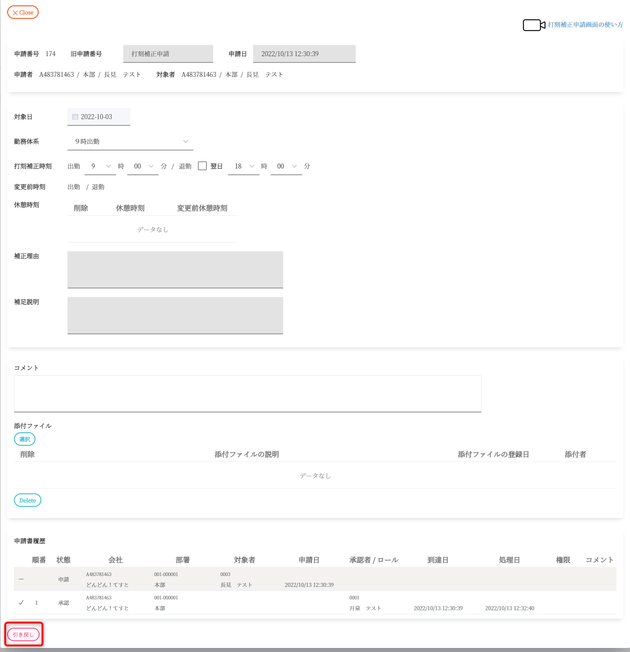Click the 削除 header in 休憩時刻 table
Screen dimensions: 630x652
tap(81, 208)
